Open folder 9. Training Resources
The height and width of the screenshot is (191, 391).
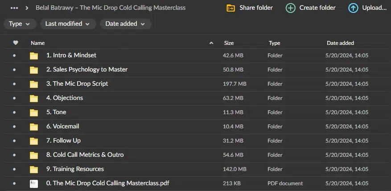point(75,169)
